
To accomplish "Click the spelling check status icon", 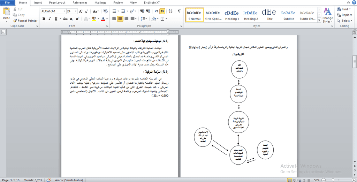I will pyautogui.click(x=48, y=180).
